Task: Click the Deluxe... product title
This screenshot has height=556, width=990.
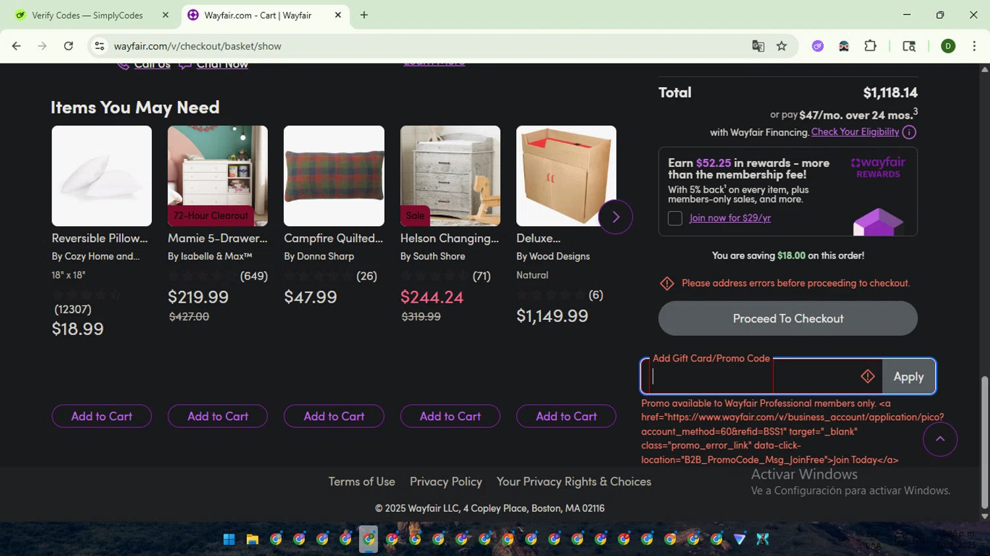Action: tap(539, 238)
